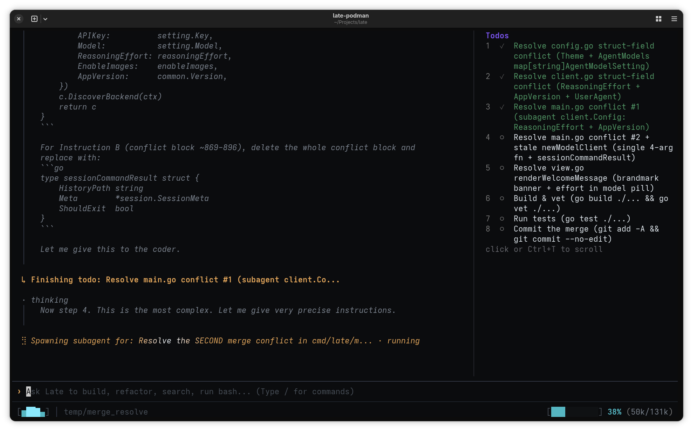This screenshot has height=431, width=693.
Task: Click checkmark of todo 3 main.go #1
Action: coord(502,107)
